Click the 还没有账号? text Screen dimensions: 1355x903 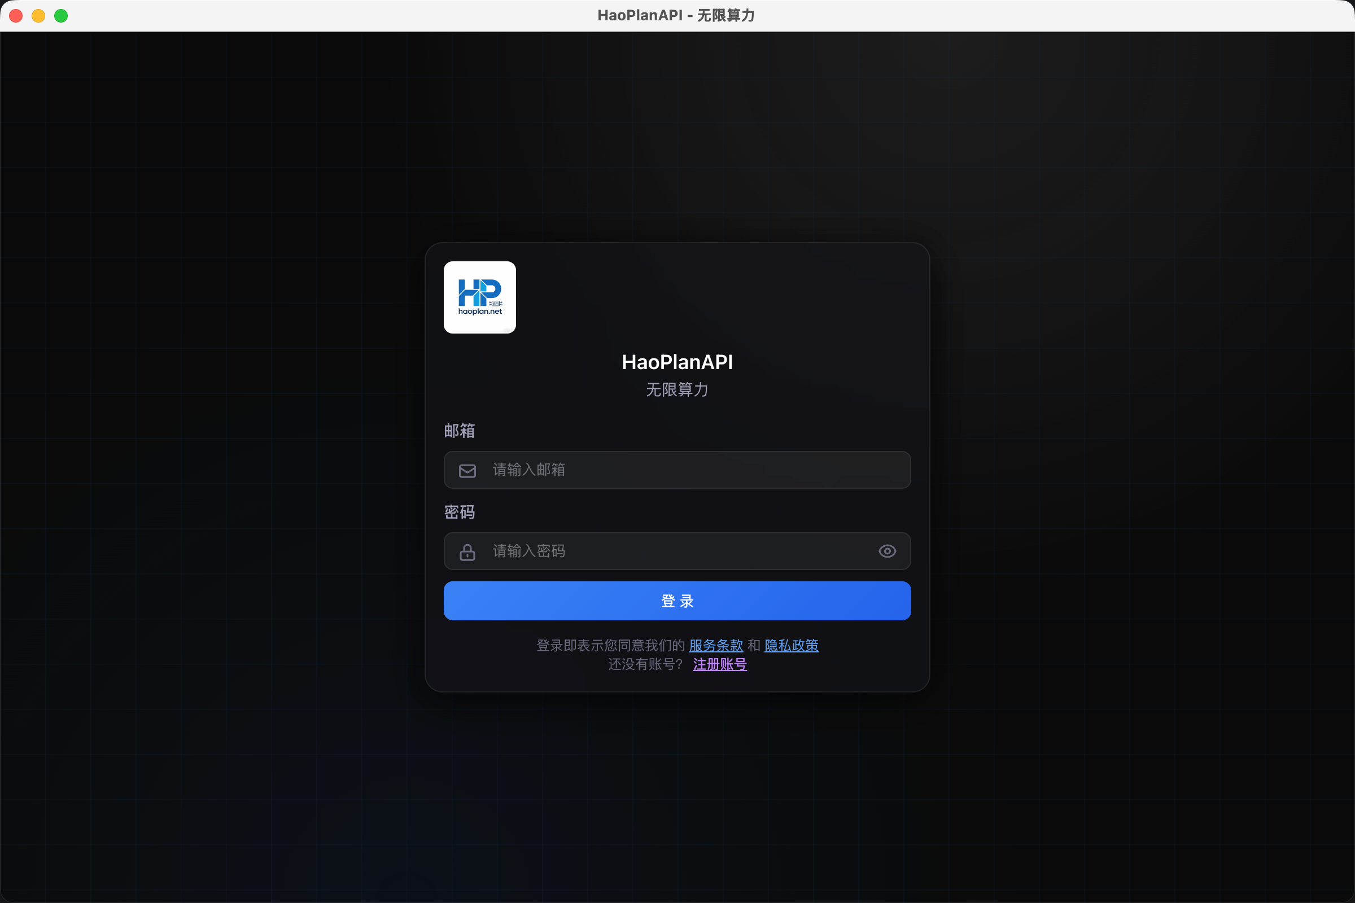(645, 664)
